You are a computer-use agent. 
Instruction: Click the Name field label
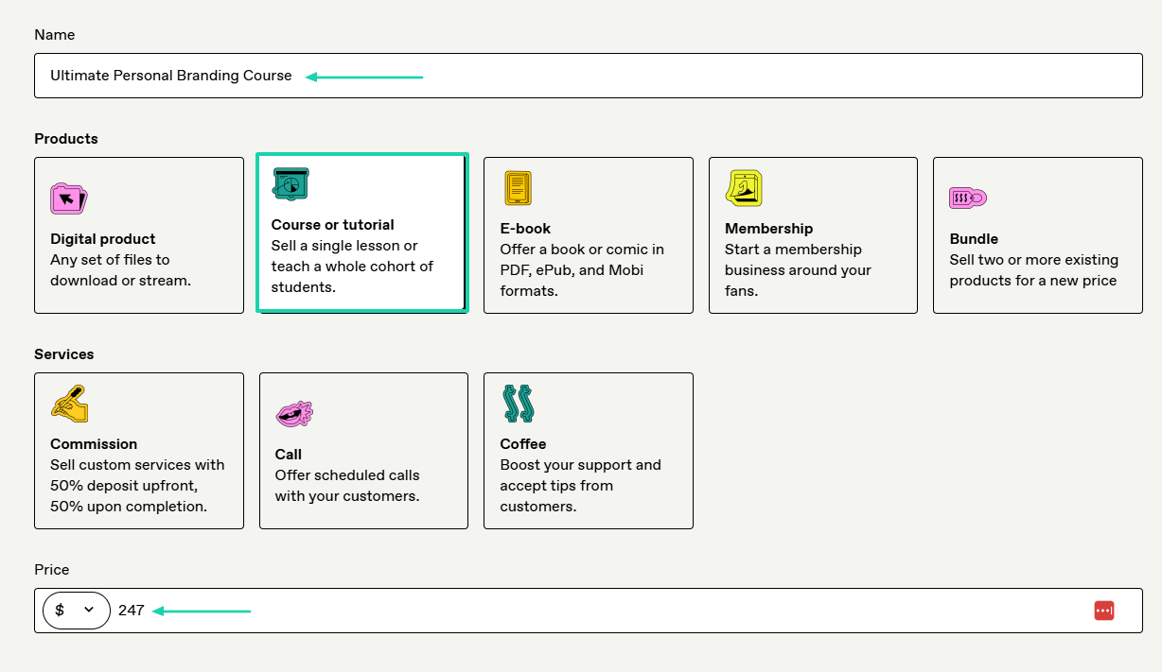(55, 35)
